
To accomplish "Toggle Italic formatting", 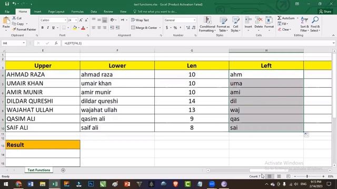I will click(x=48, y=28).
